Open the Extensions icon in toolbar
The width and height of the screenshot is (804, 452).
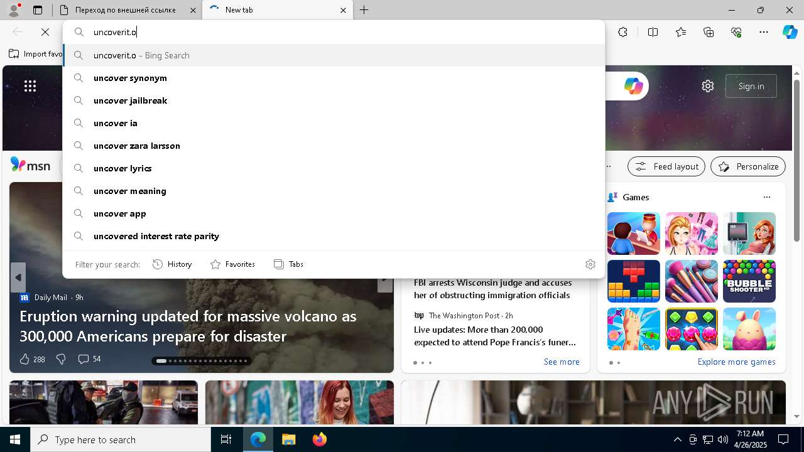click(622, 32)
